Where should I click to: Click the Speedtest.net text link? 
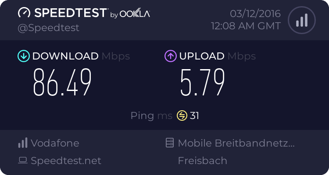tap(66, 161)
